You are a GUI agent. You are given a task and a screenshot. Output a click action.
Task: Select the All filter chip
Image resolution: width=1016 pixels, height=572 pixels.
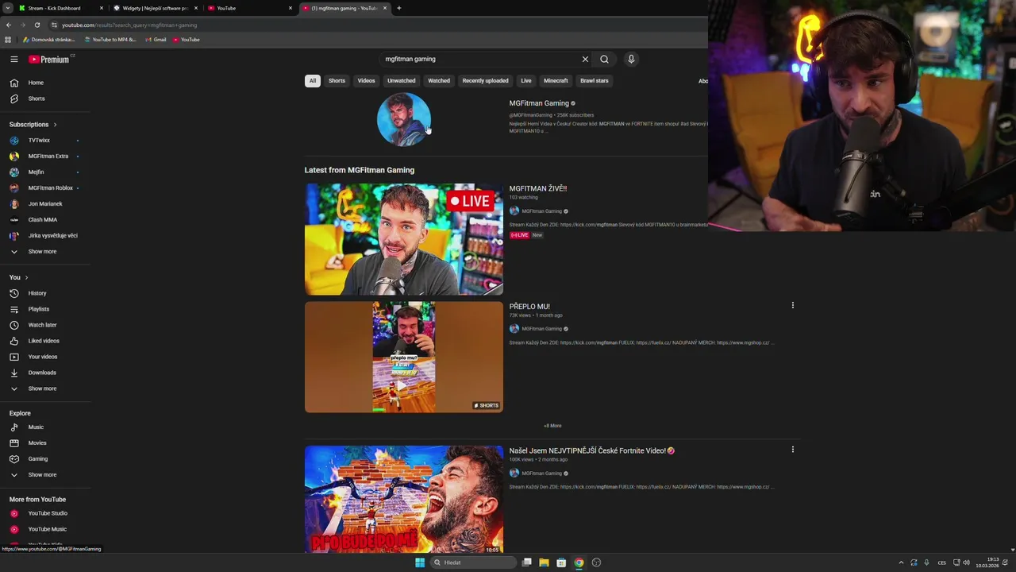[x=313, y=80]
